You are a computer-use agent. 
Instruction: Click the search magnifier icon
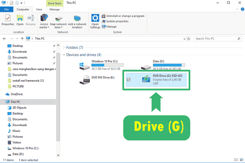pyautogui.click(x=239, y=39)
